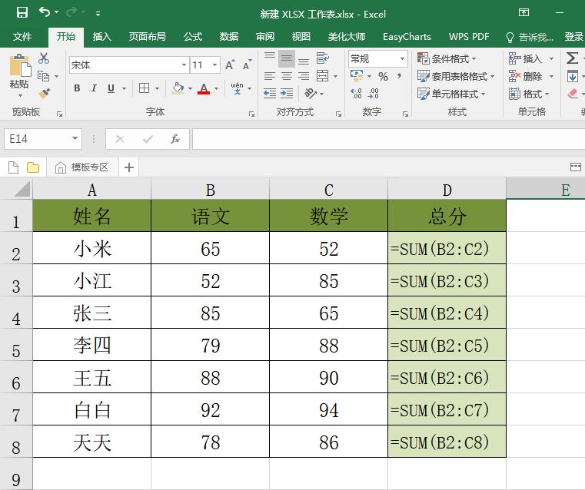Toggle Bold formatting
This screenshot has width=585, height=490.
click(77, 88)
